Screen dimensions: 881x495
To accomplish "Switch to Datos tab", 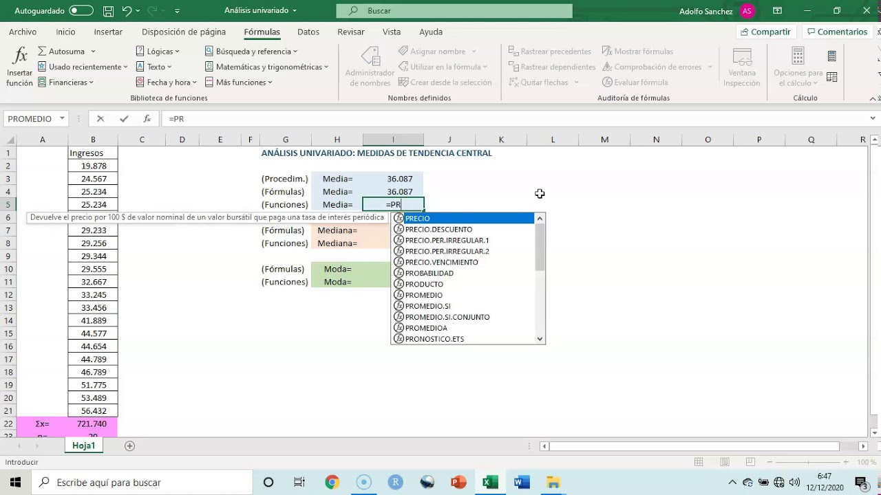I will (x=308, y=32).
